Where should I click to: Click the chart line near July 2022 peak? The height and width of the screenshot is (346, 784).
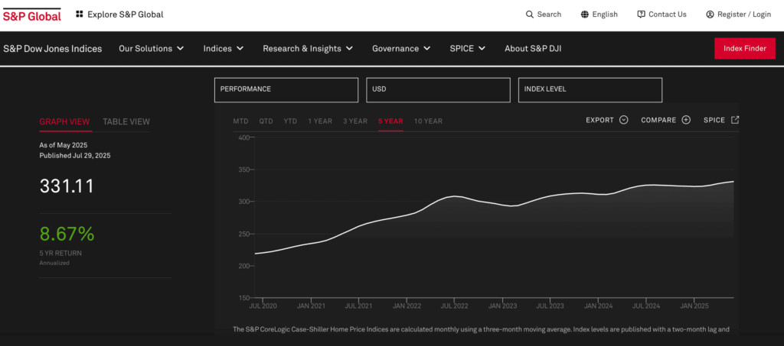tap(454, 196)
